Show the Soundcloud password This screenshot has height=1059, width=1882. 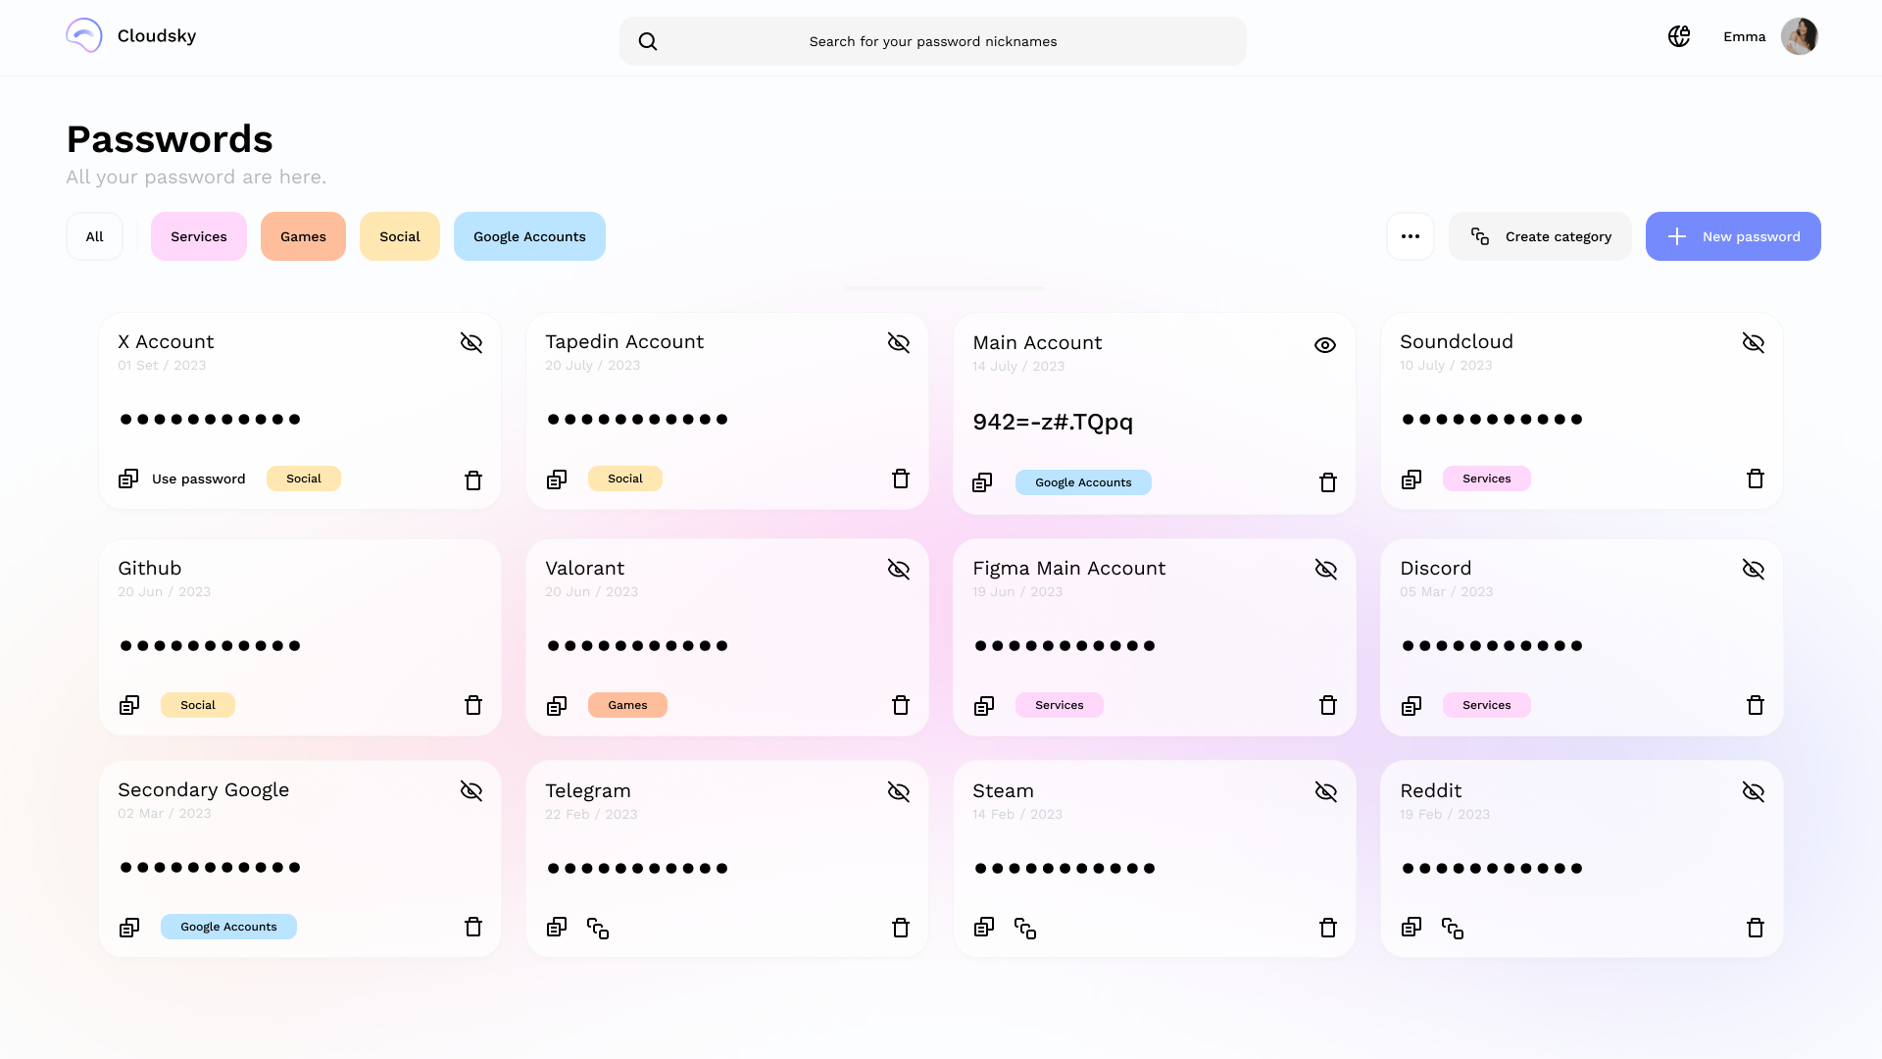click(x=1754, y=343)
